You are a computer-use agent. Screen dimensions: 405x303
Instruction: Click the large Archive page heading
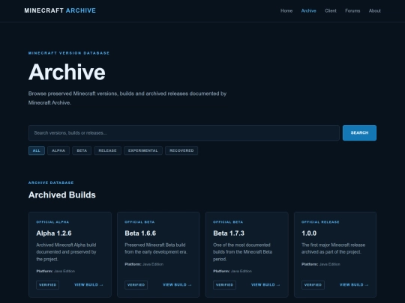[67, 72]
